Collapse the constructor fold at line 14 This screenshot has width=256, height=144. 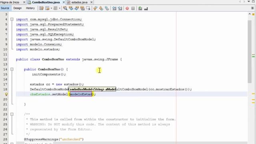click(12, 69)
